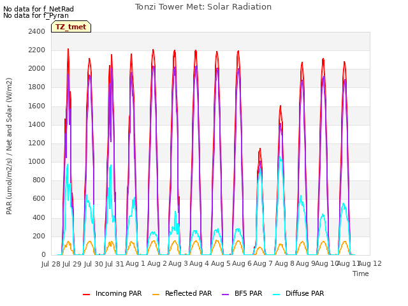Click the 1600 y-axis tick label
The height and width of the screenshot is (306, 408).
point(37,106)
